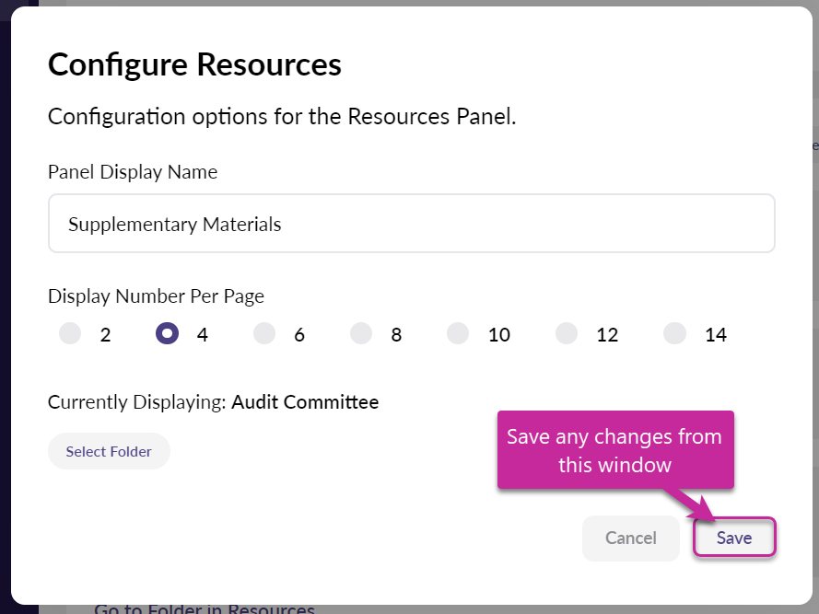Choose 6 for display number per page
Viewport: 819px width, 614px height.
click(264, 333)
